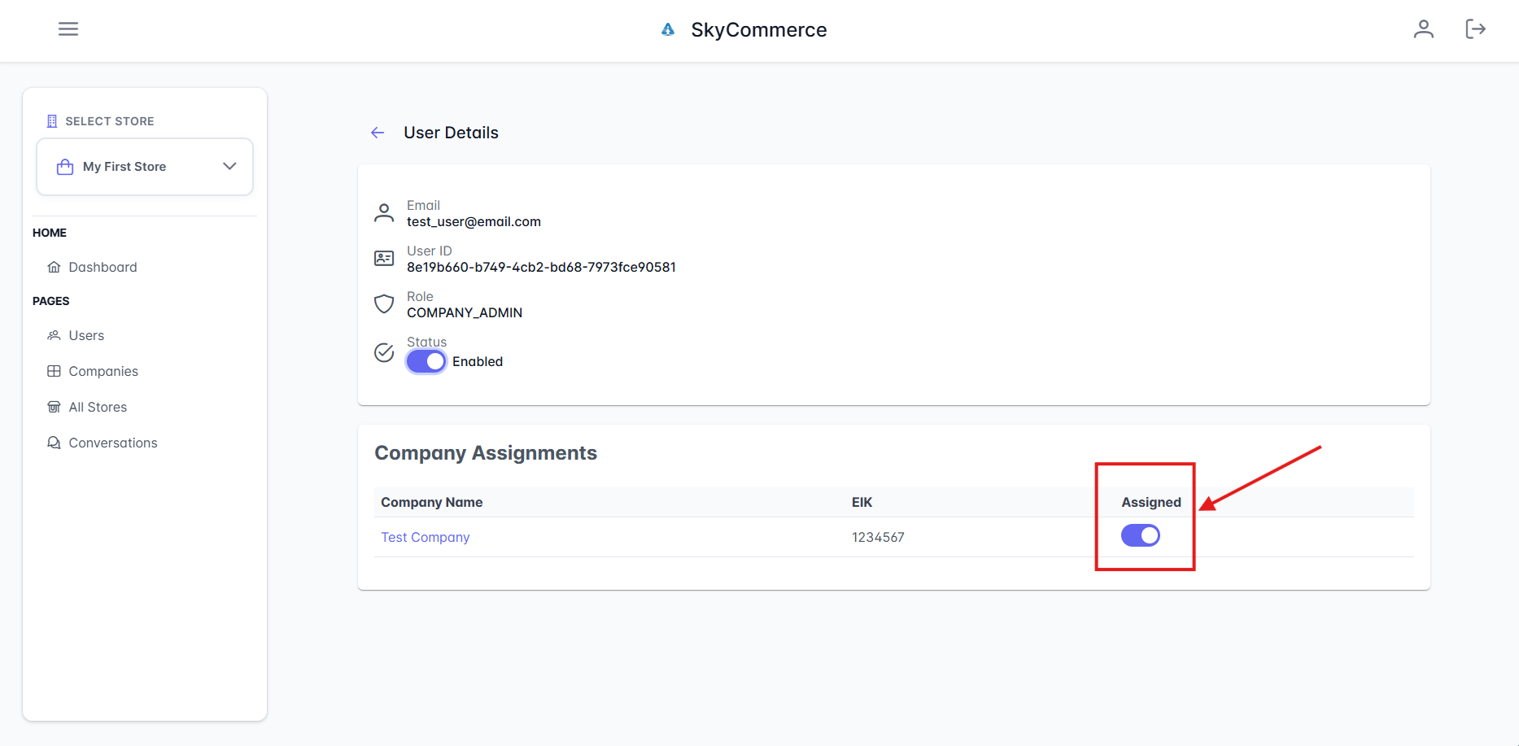The image size is (1519, 746).
Task: Click the Company Assignments heading
Action: click(x=486, y=453)
